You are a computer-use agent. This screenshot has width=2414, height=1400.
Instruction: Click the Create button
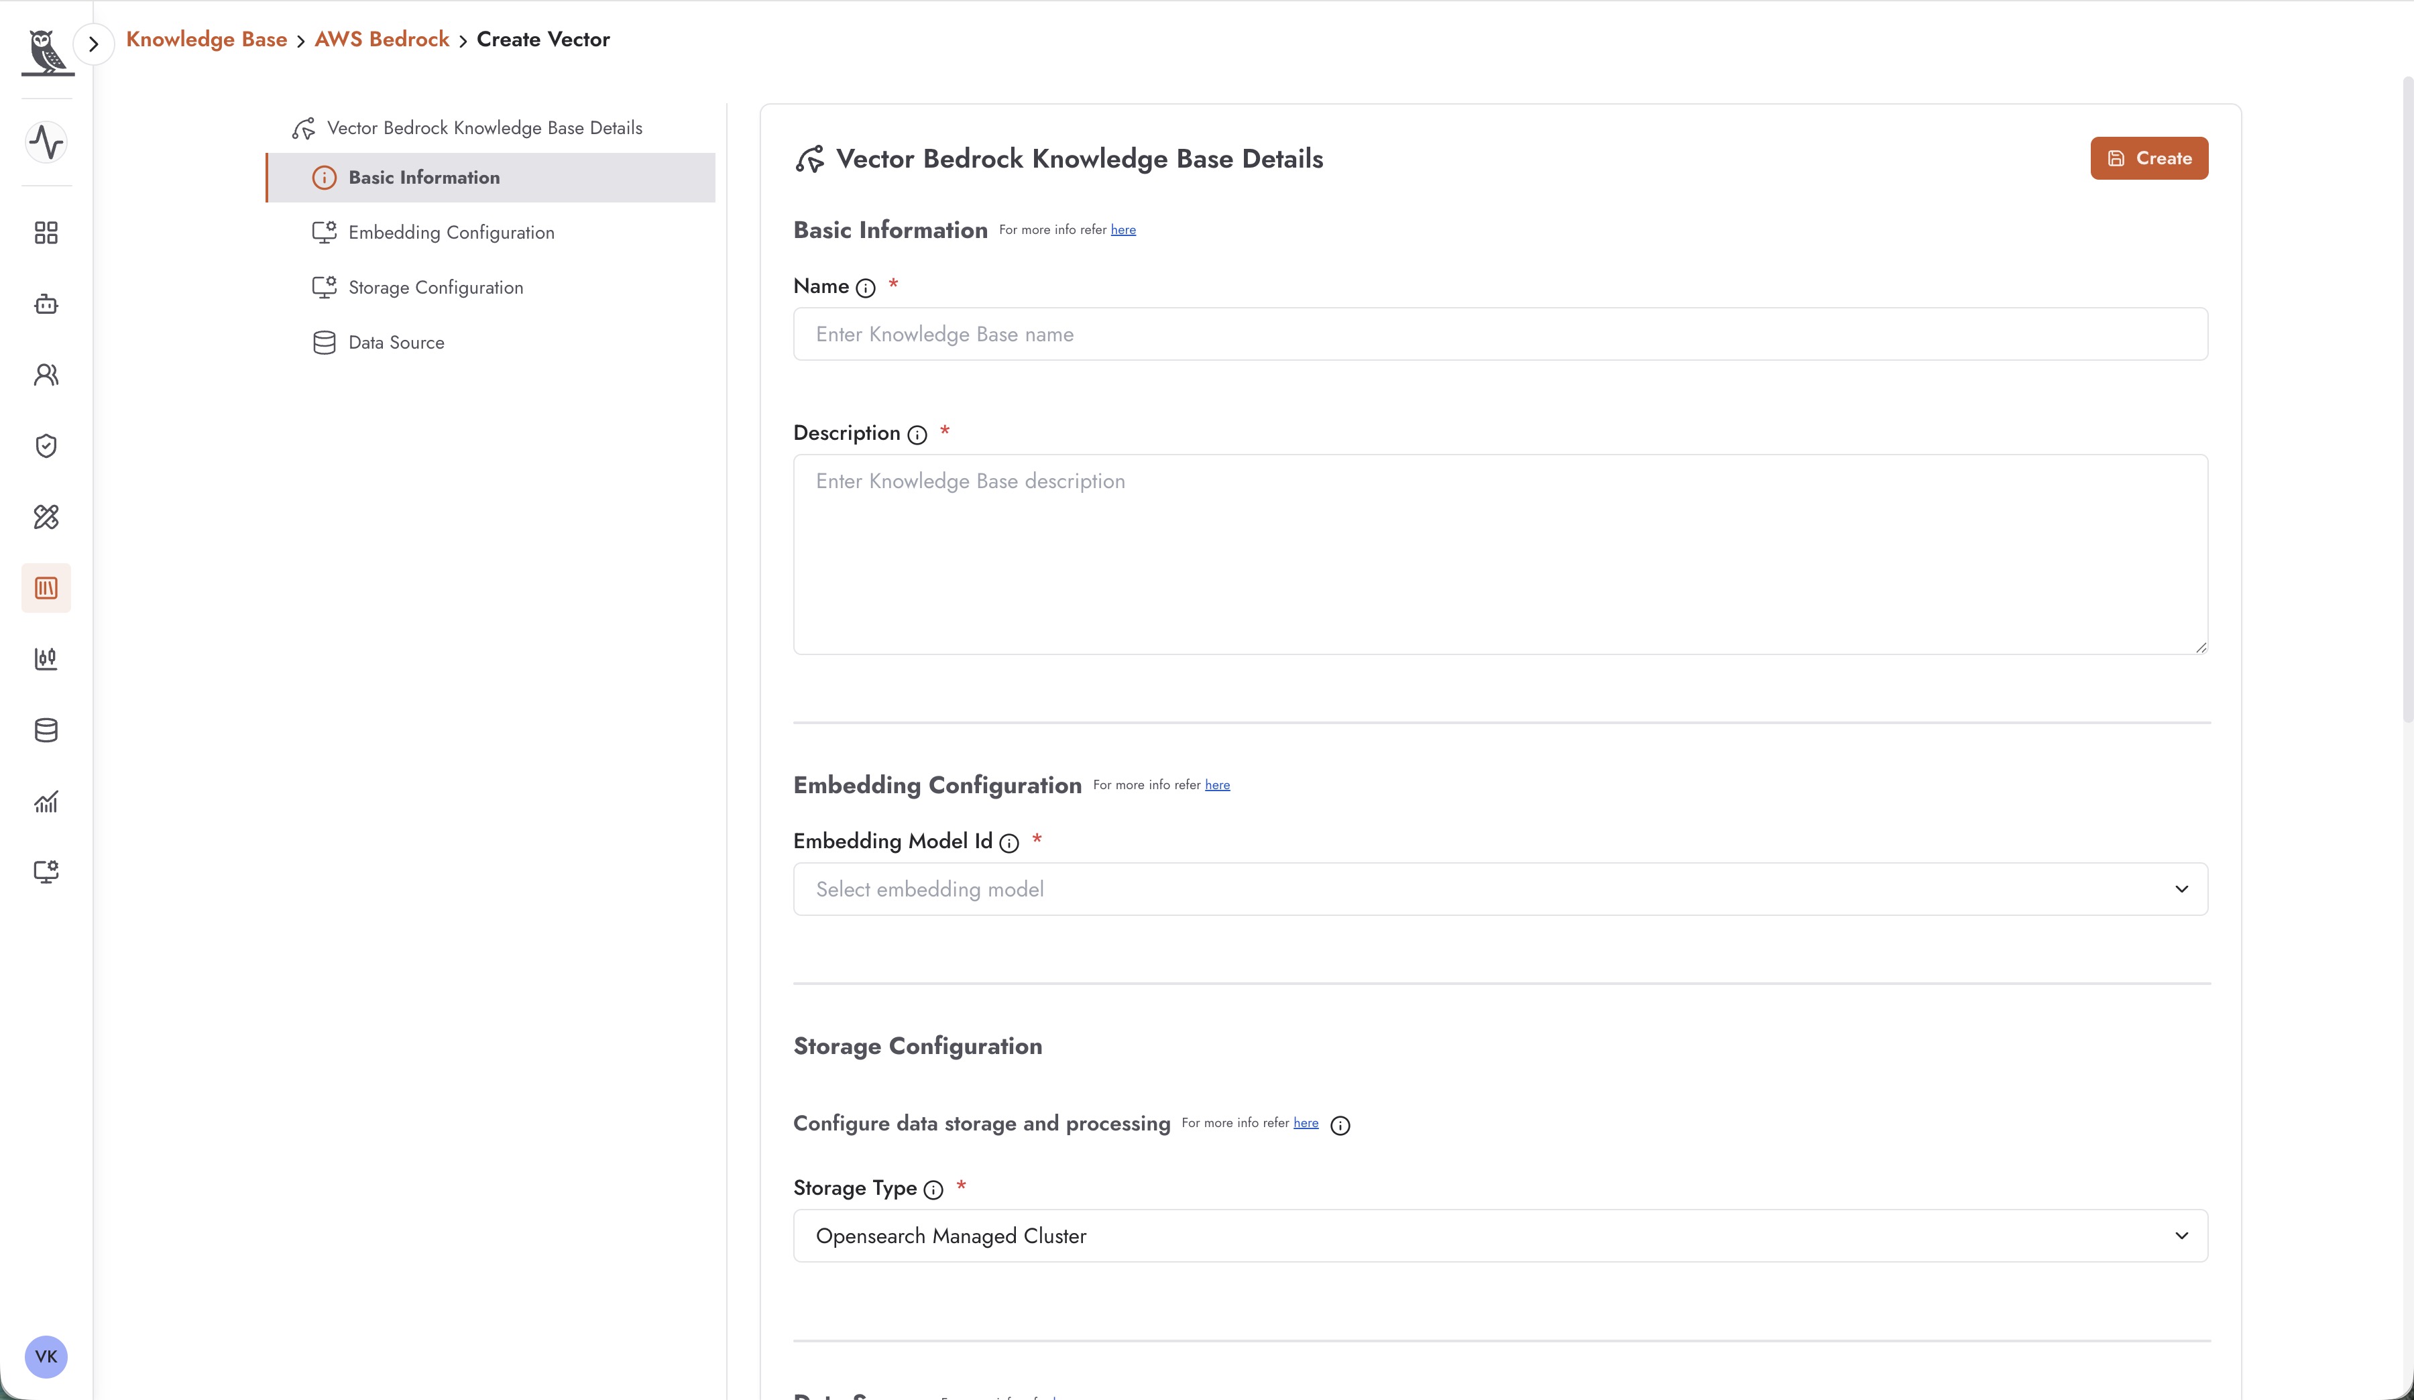click(x=2148, y=158)
